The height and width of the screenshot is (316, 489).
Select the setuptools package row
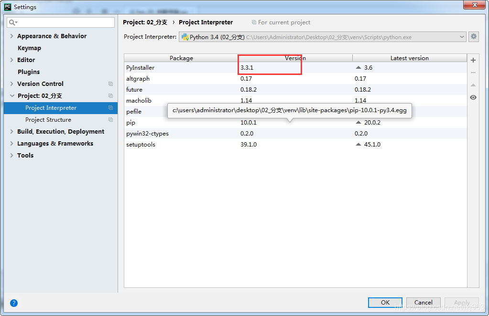click(x=295, y=144)
